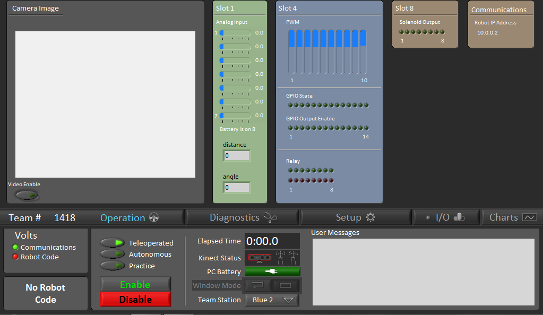Click analog input slider 1
The height and width of the screenshot is (315, 543).
pyautogui.click(x=235, y=33)
